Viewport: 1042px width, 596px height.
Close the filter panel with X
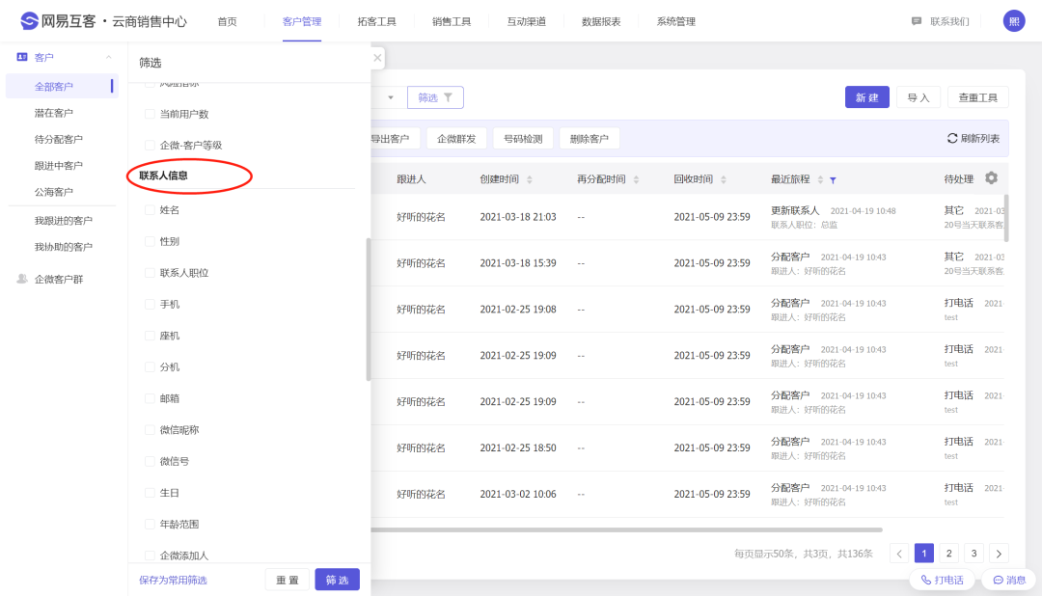377,58
